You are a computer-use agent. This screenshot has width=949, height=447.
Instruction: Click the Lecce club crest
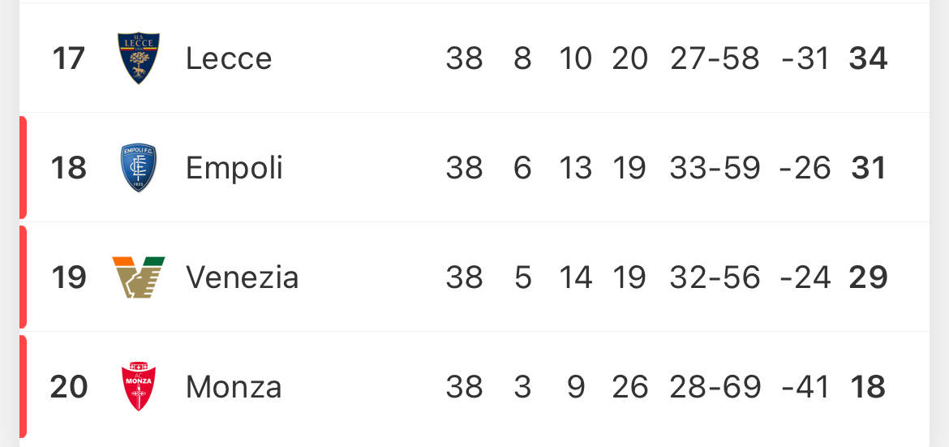(139, 58)
